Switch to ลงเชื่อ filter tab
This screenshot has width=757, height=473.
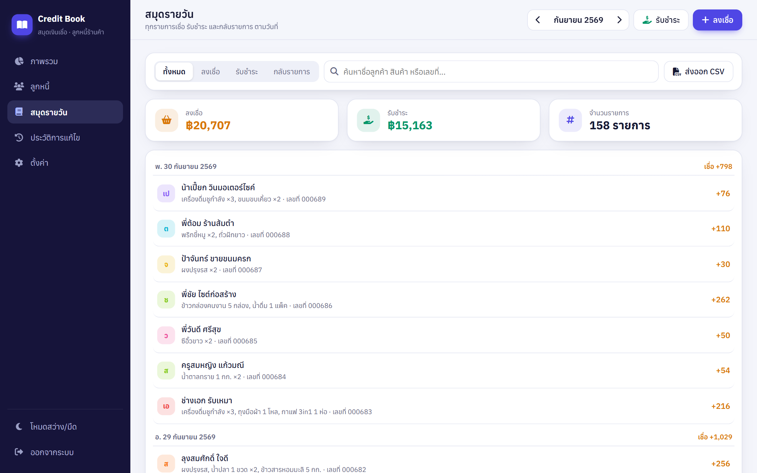pyautogui.click(x=211, y=71)
